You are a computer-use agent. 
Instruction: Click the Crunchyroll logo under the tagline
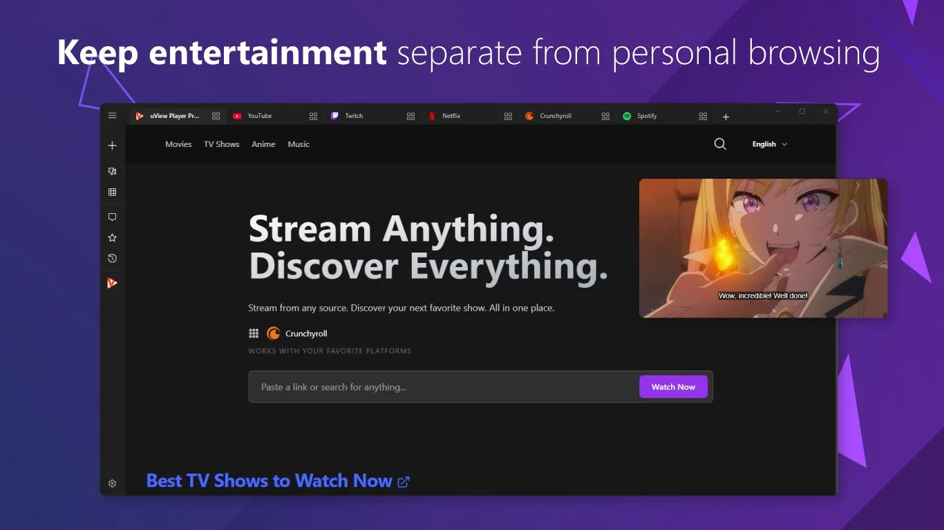click(x=274, y=333)
